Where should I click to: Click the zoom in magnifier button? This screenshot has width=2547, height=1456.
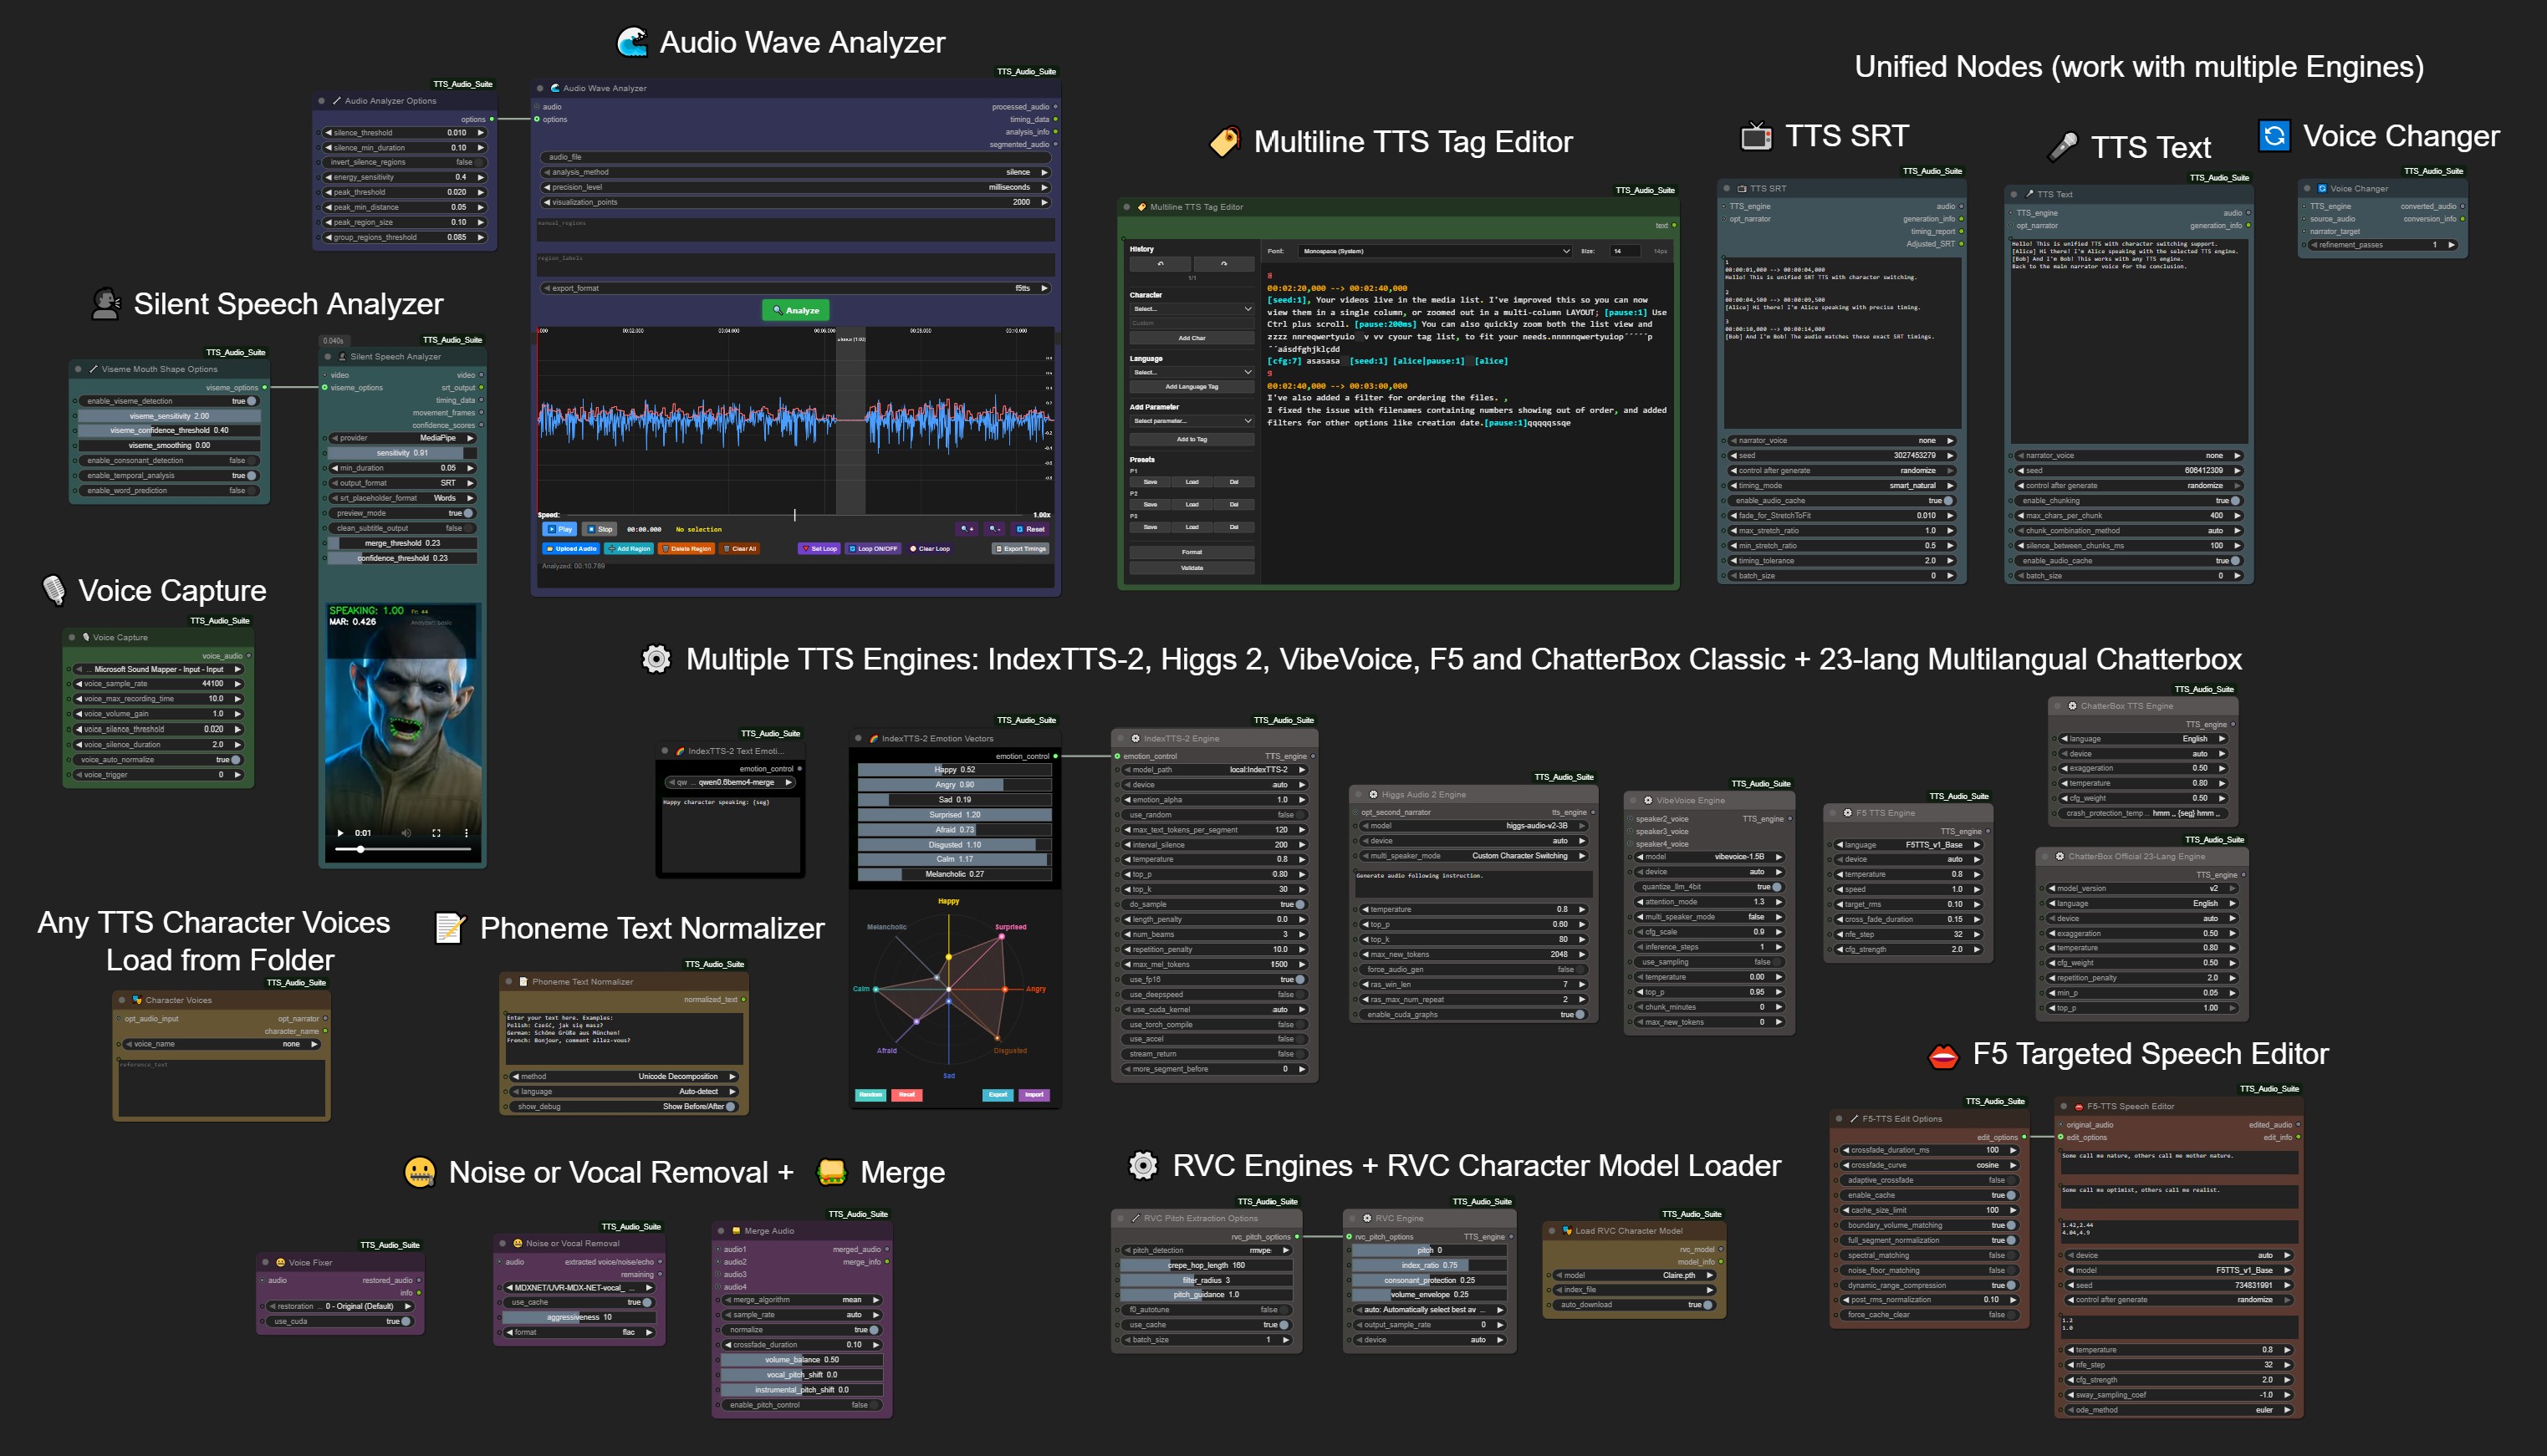point(967,529)
